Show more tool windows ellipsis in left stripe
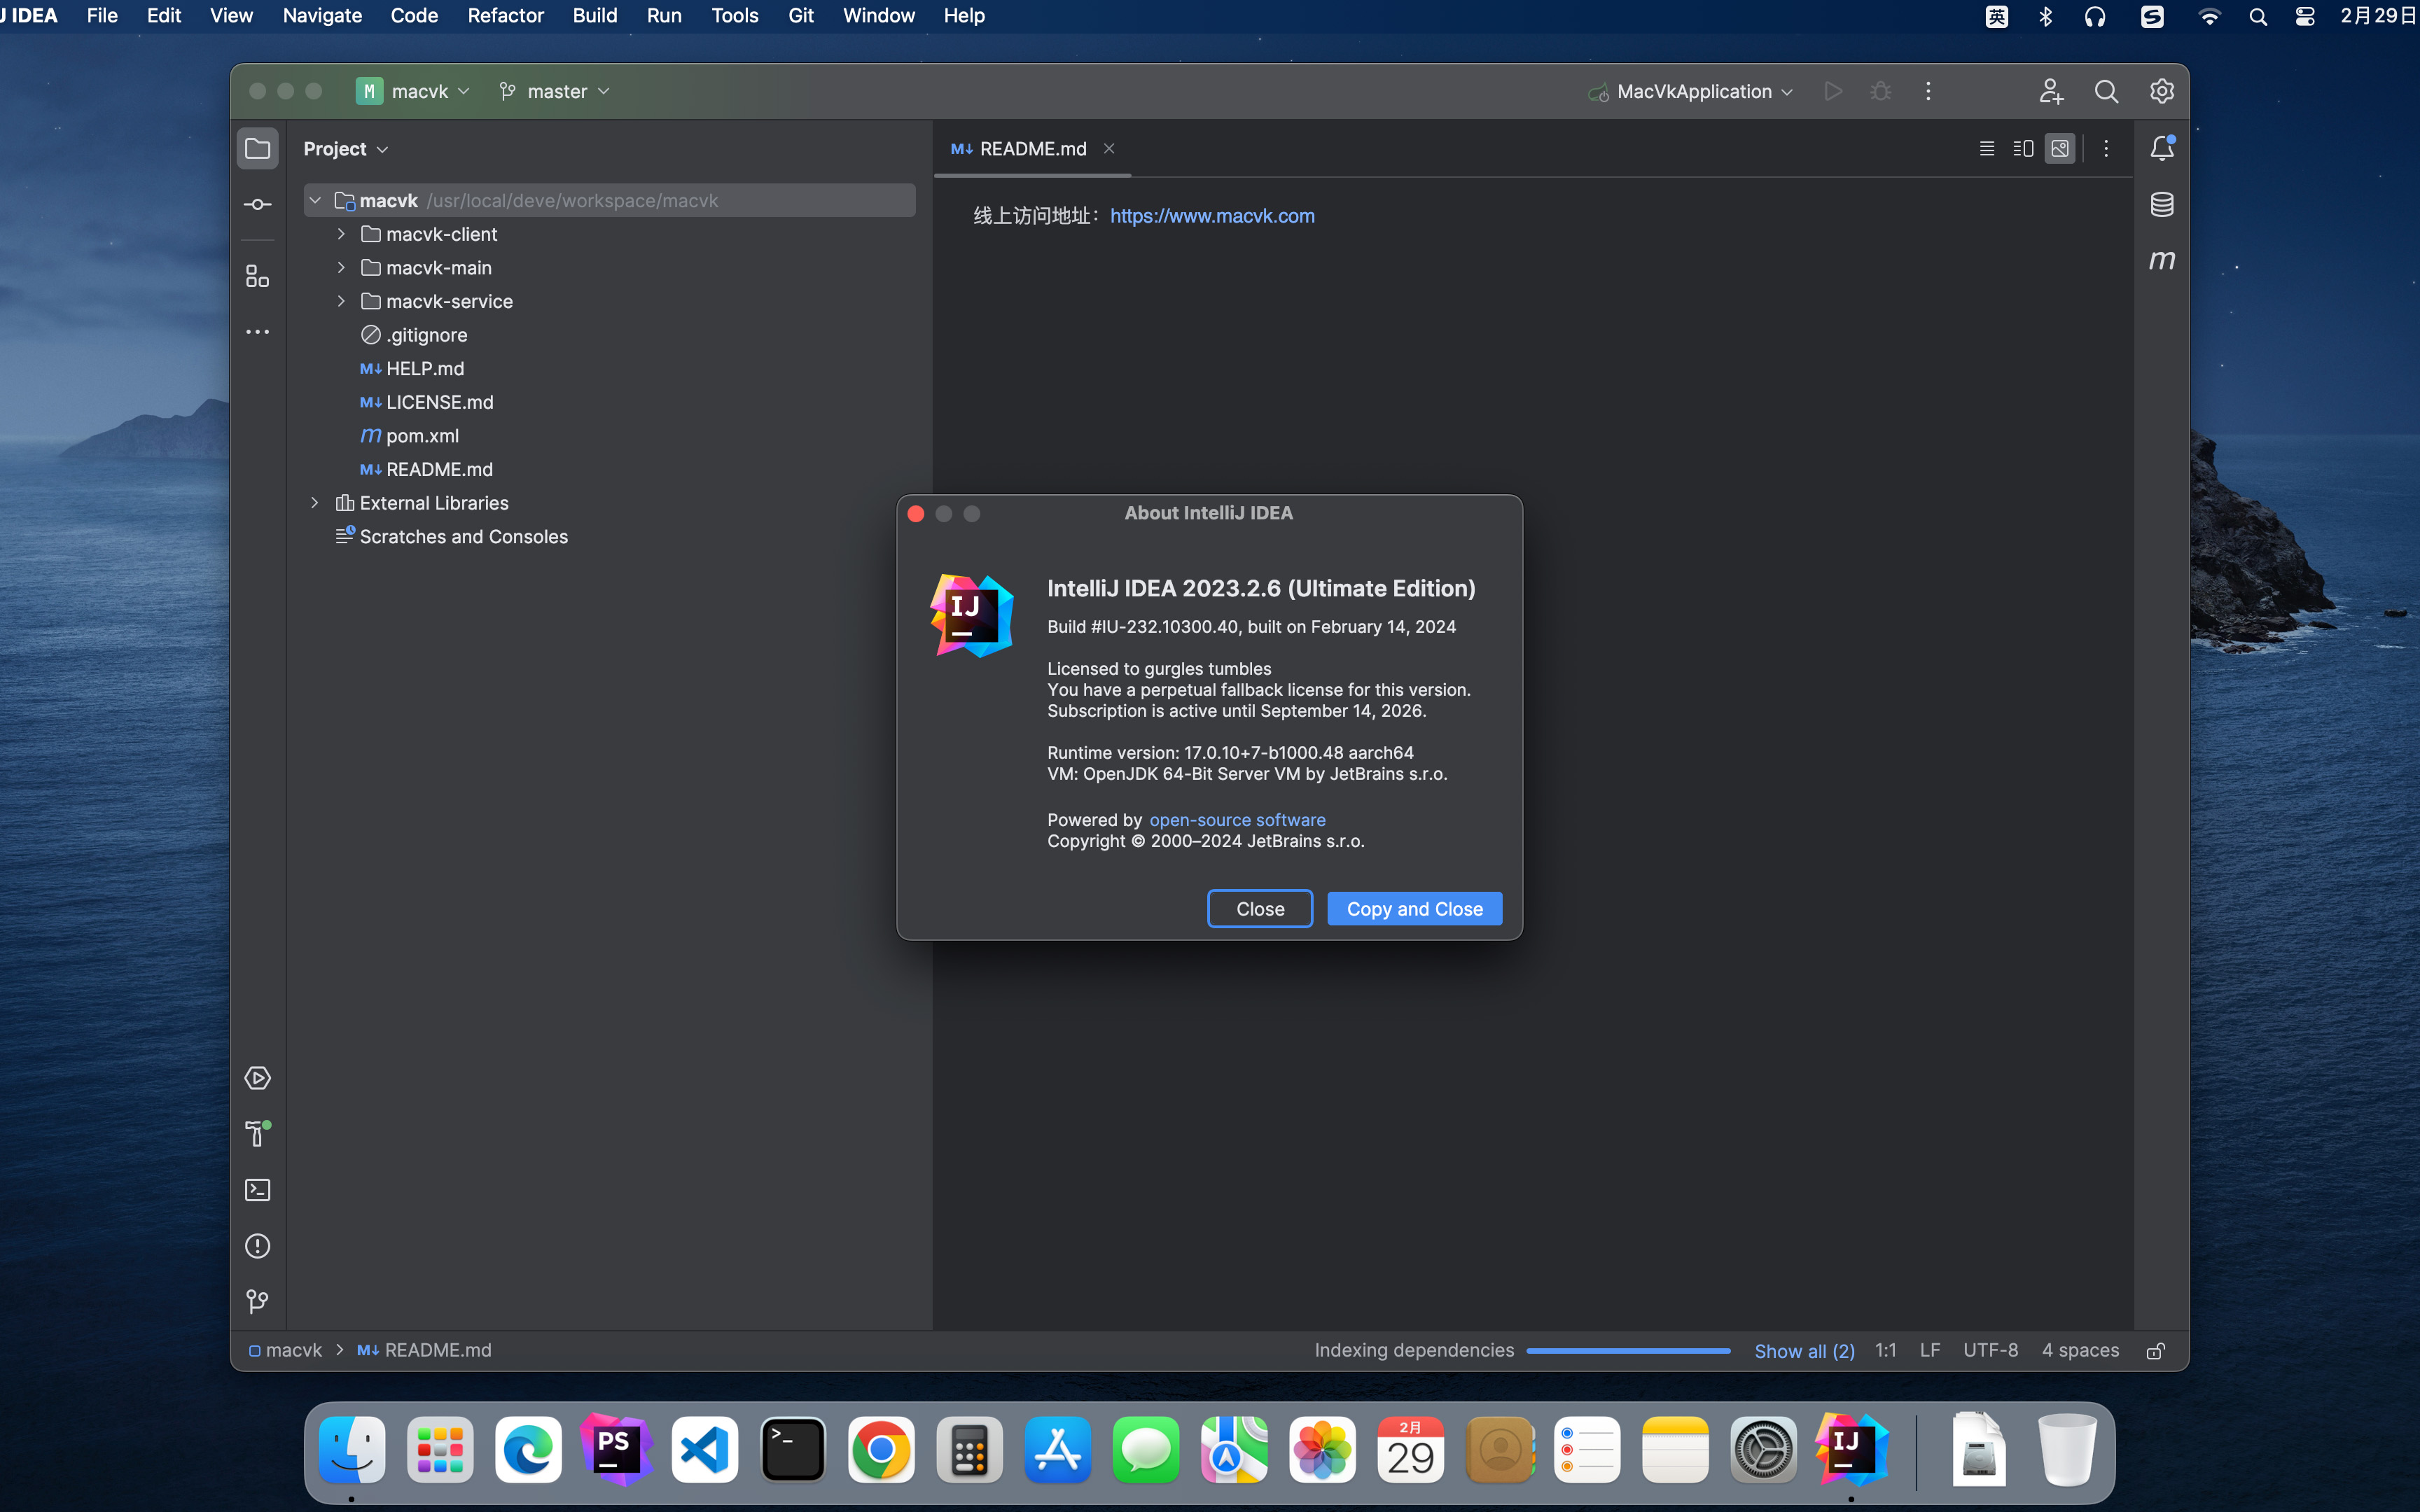The image size is (2420, 1512). [258, 332]
